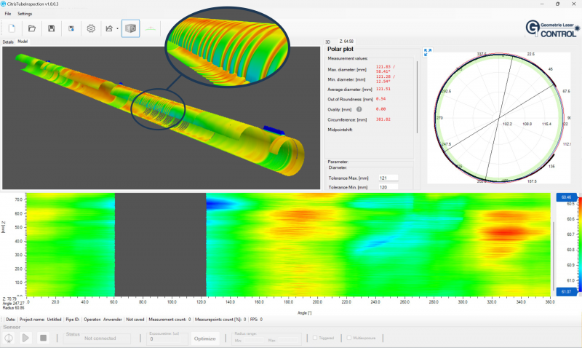Click Measurepoints count [%] status entry
Image resolution: width=582 pixels, height=348 pixels.
coord(220,320)
